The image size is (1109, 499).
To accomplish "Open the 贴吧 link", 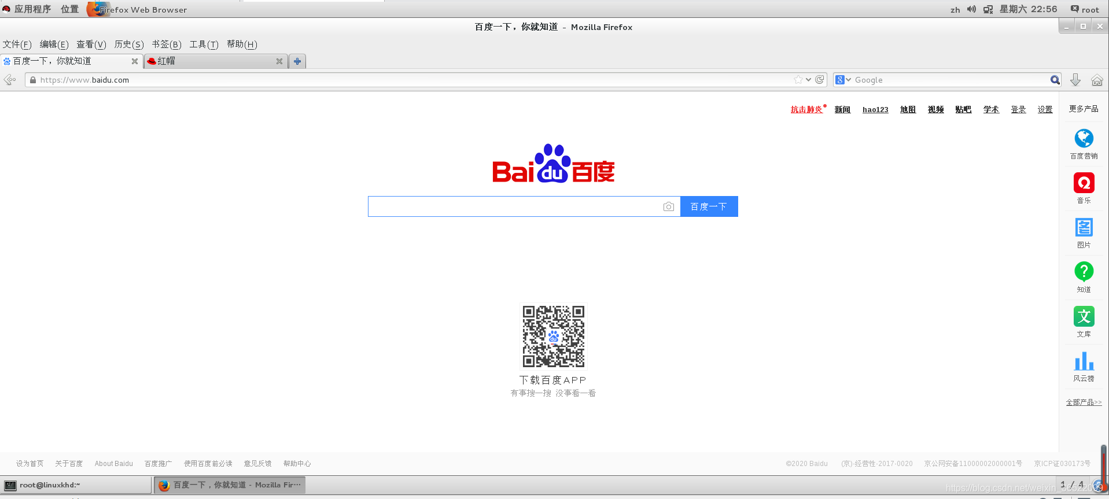I will pos(963,109).
